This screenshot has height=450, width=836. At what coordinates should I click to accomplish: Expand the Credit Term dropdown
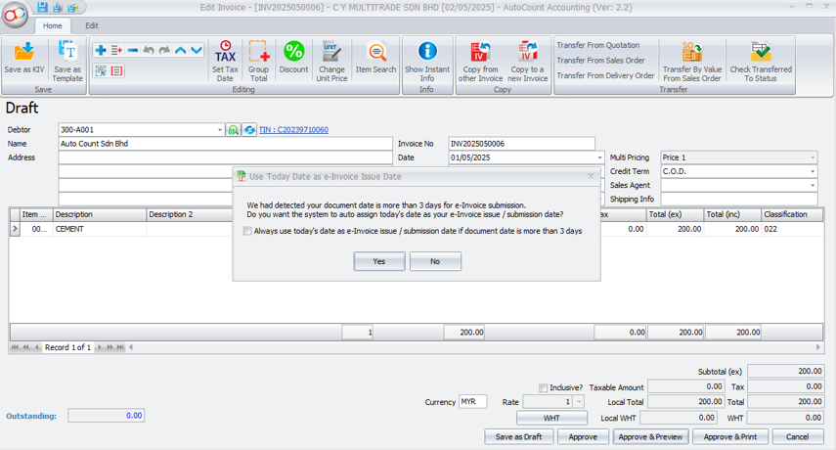tap(812, 171)
